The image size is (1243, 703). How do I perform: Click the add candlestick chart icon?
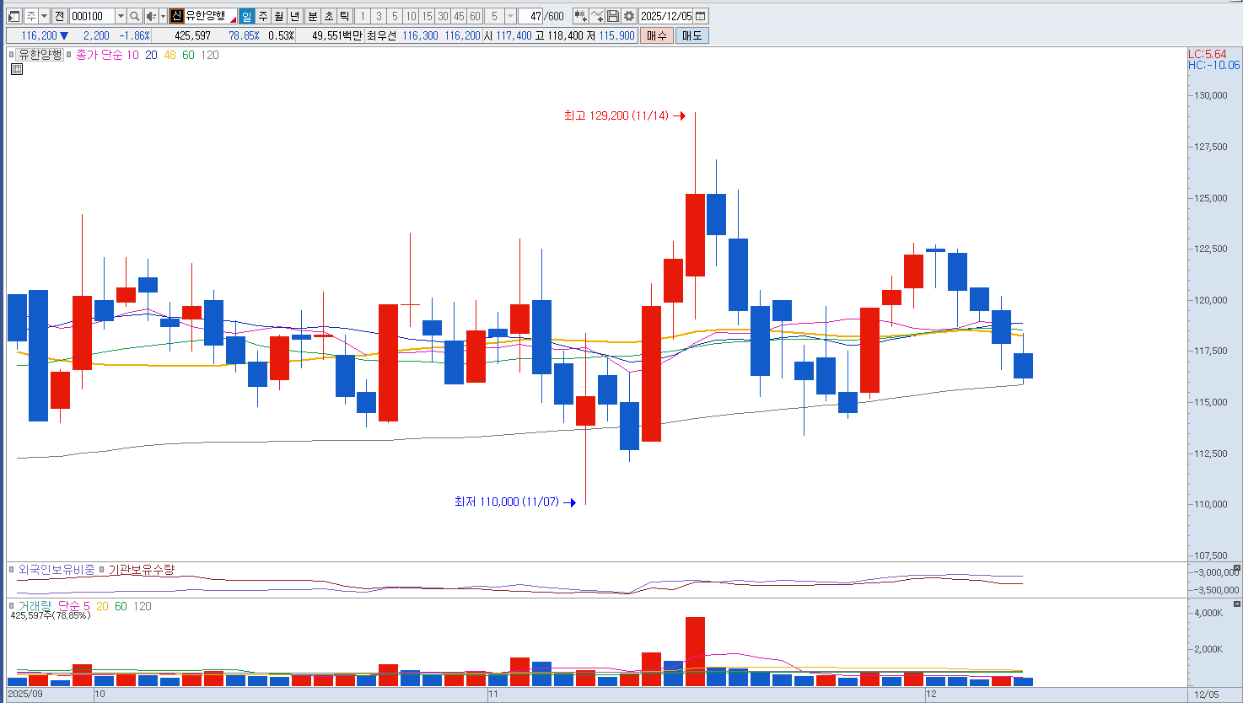pos(580,16)
